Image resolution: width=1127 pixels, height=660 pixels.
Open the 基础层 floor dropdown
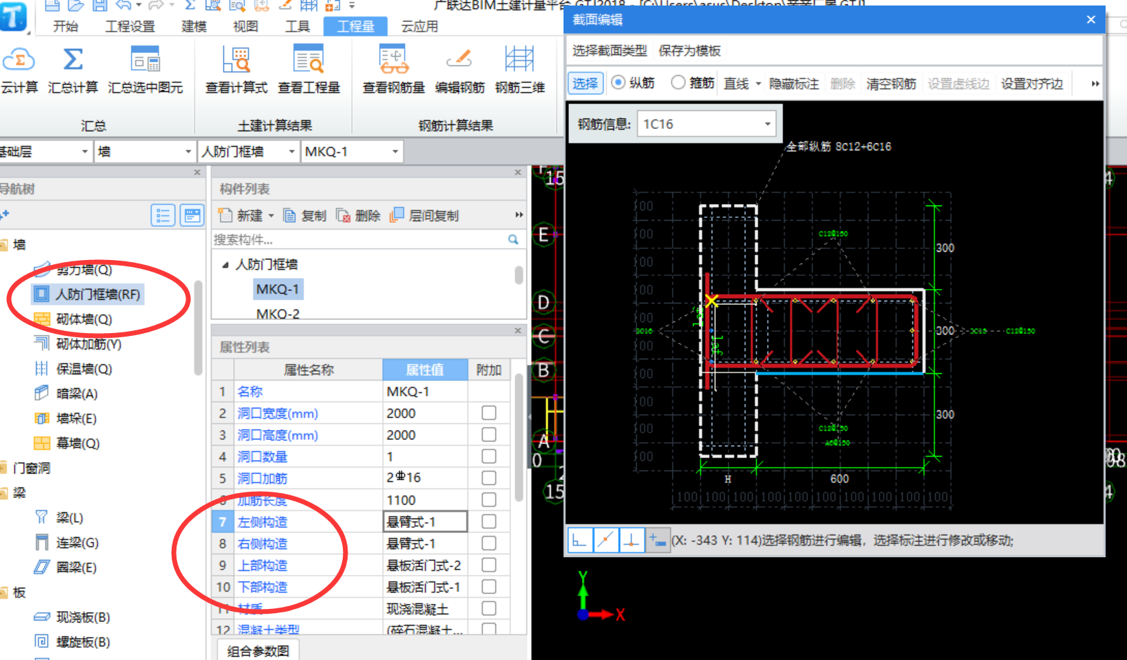[x=85, y=151]
